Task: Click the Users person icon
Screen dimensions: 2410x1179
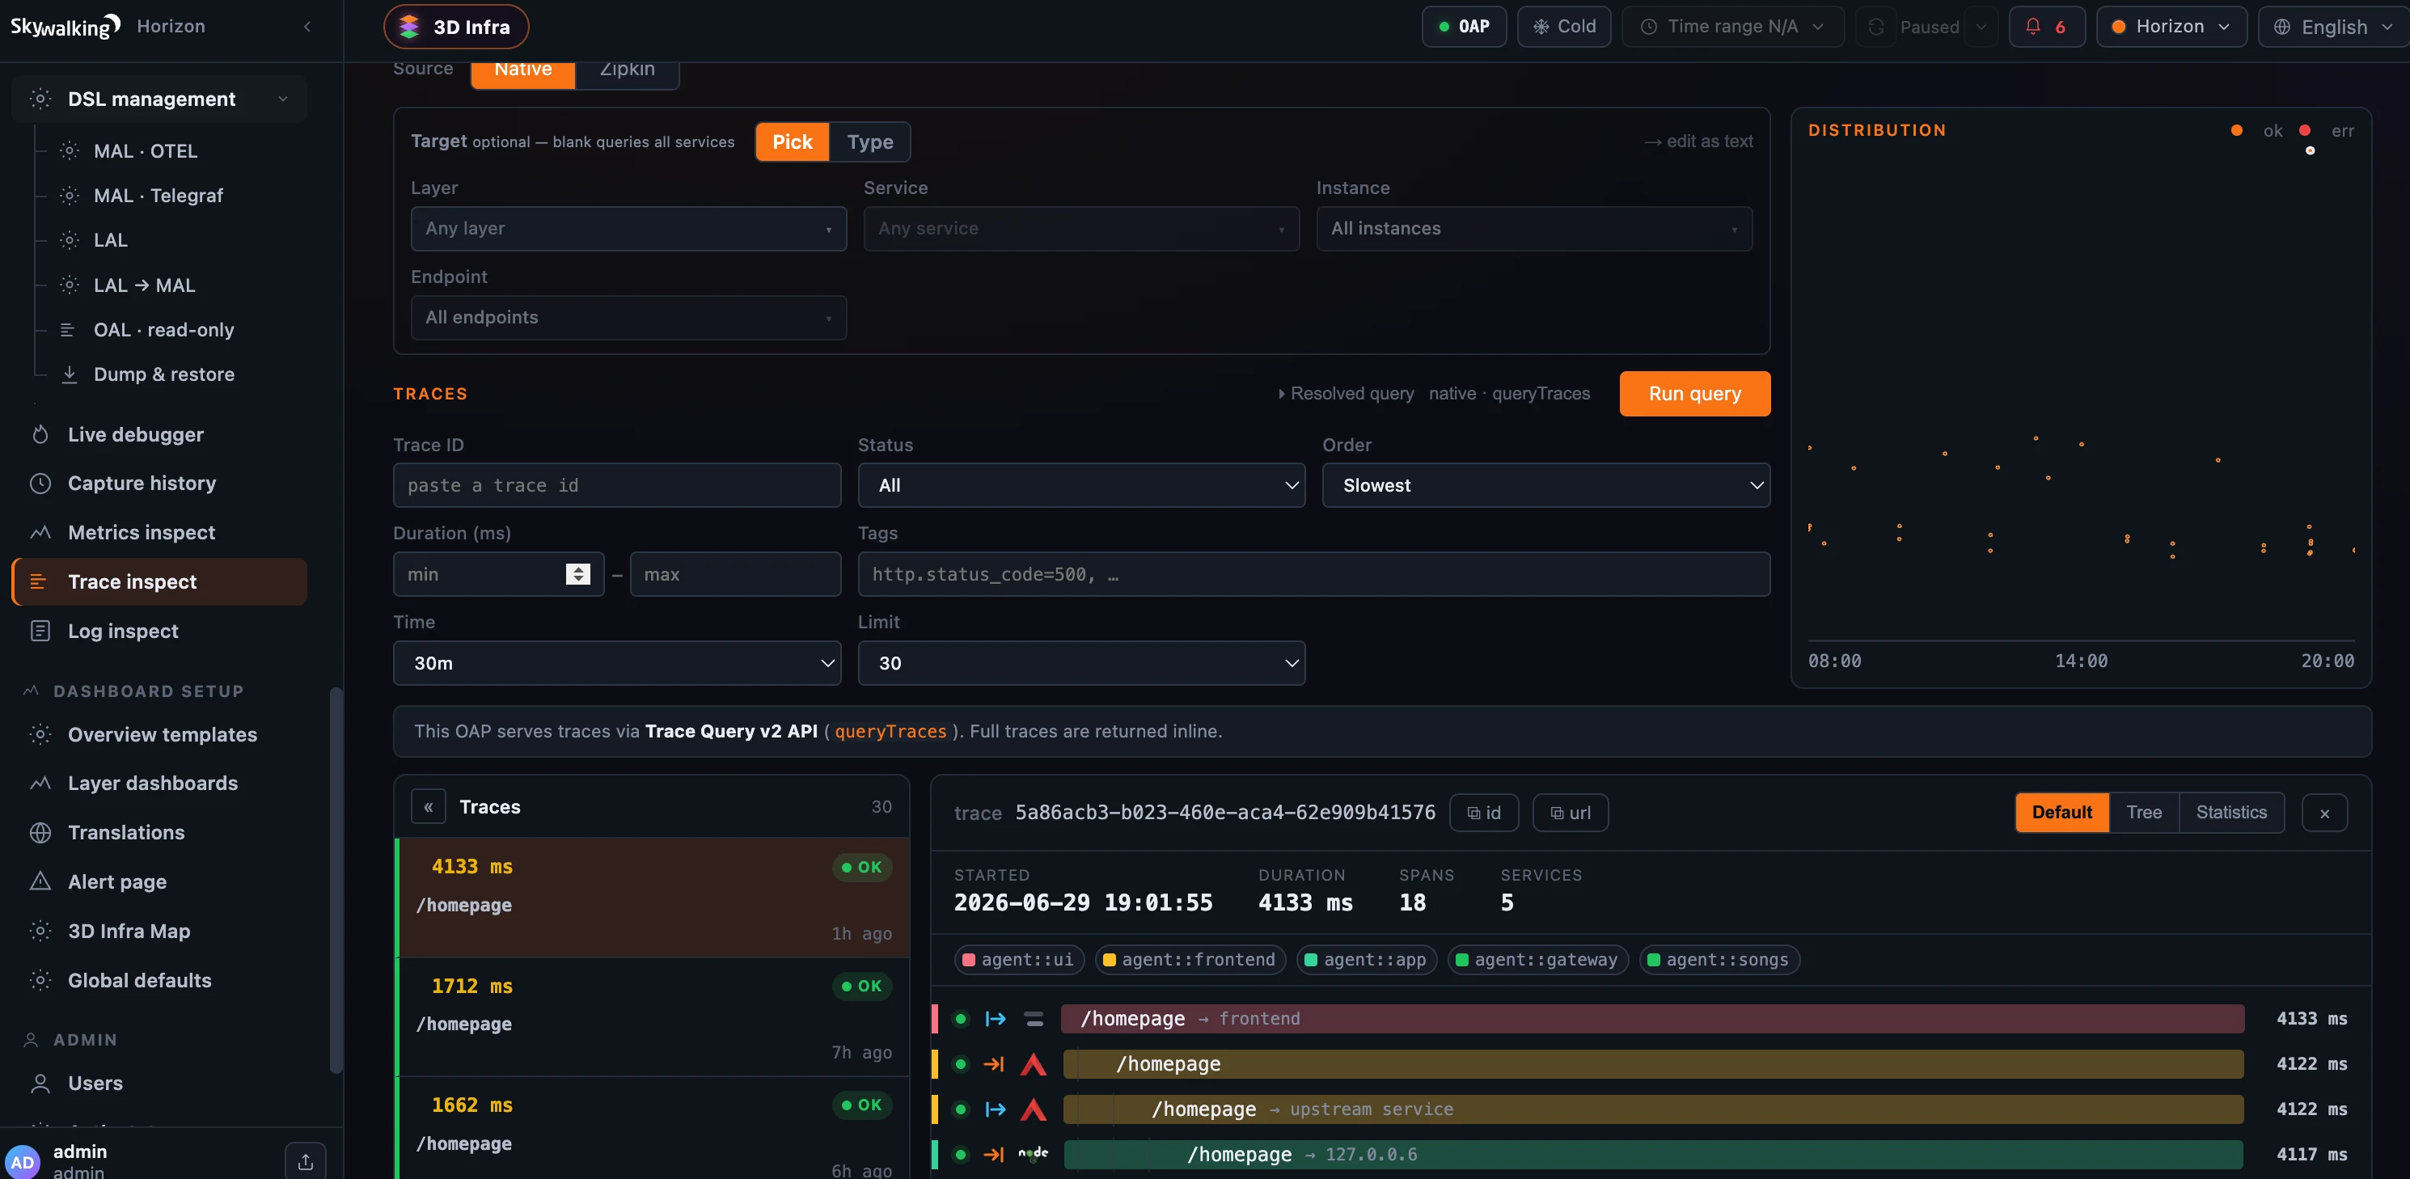Action: (40, 1084)
